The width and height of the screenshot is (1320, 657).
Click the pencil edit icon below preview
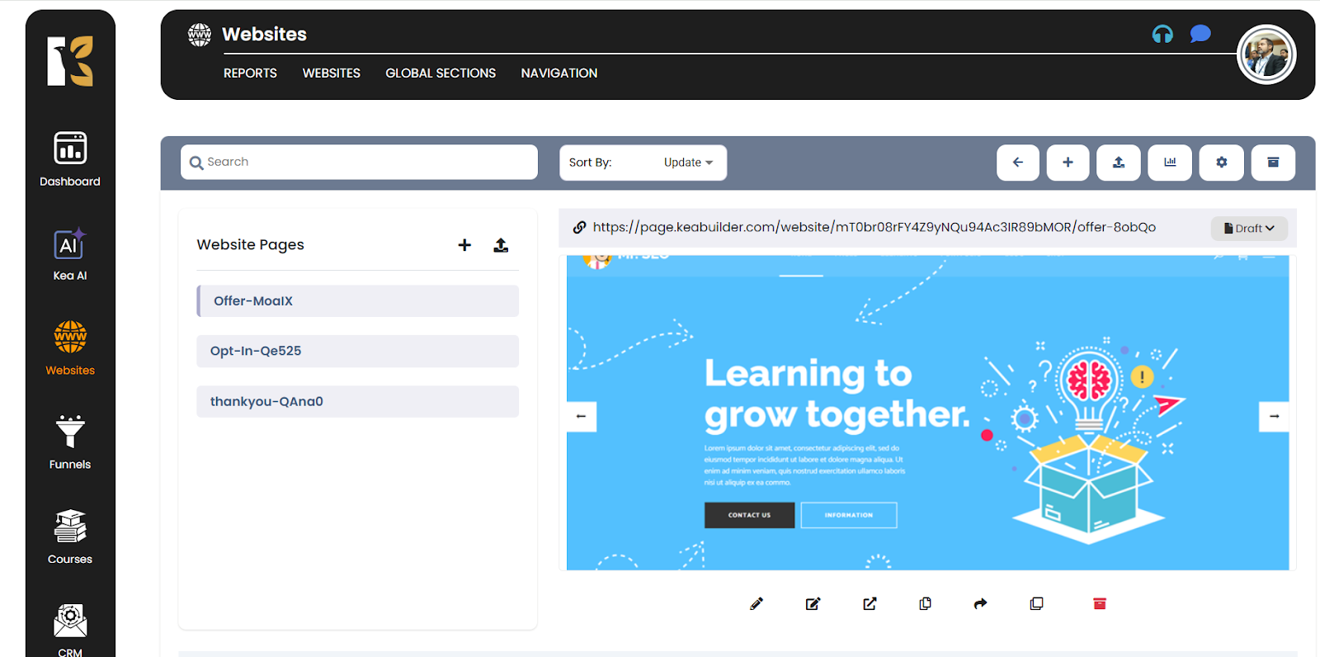click(x=757, y=603)
